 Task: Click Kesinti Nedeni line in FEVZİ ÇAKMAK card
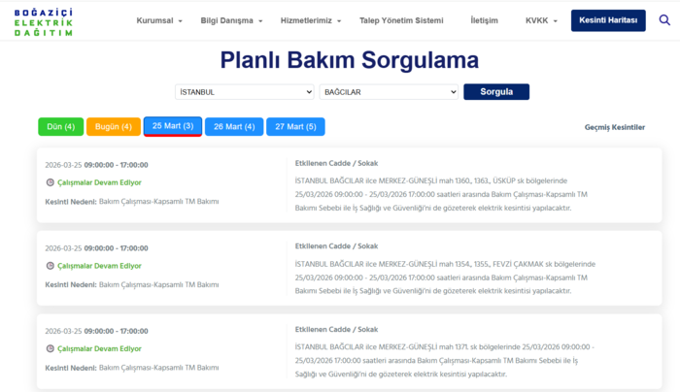click(132, 284)
